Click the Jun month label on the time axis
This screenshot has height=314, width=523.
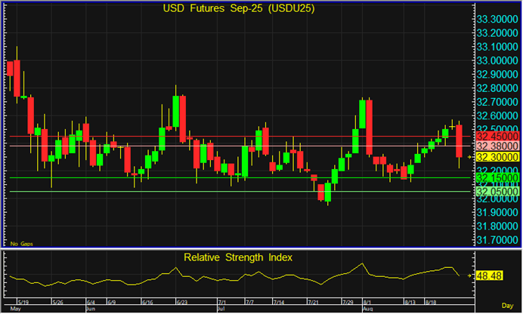click(90, 309)
